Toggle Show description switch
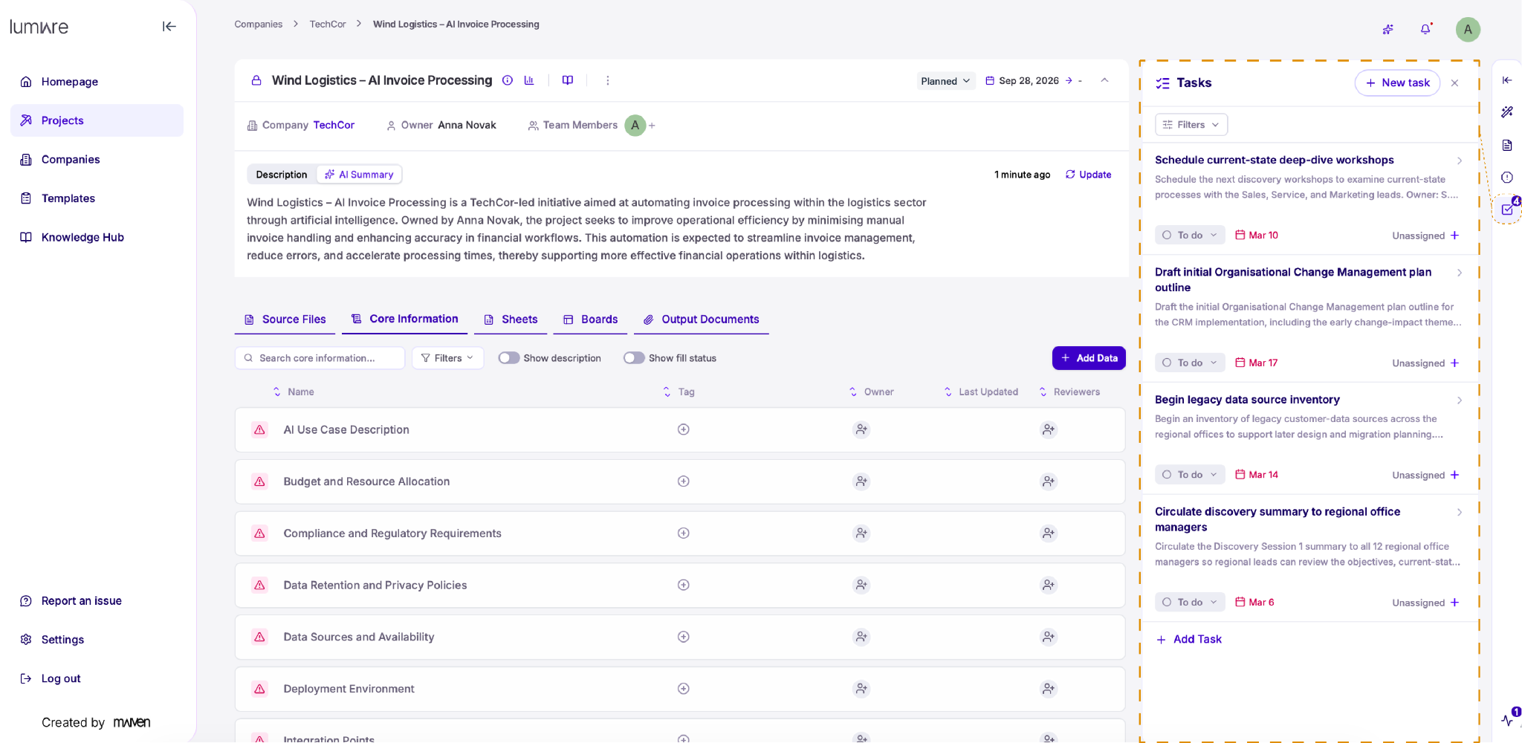The image size is (1522, 743). [509, 358]
